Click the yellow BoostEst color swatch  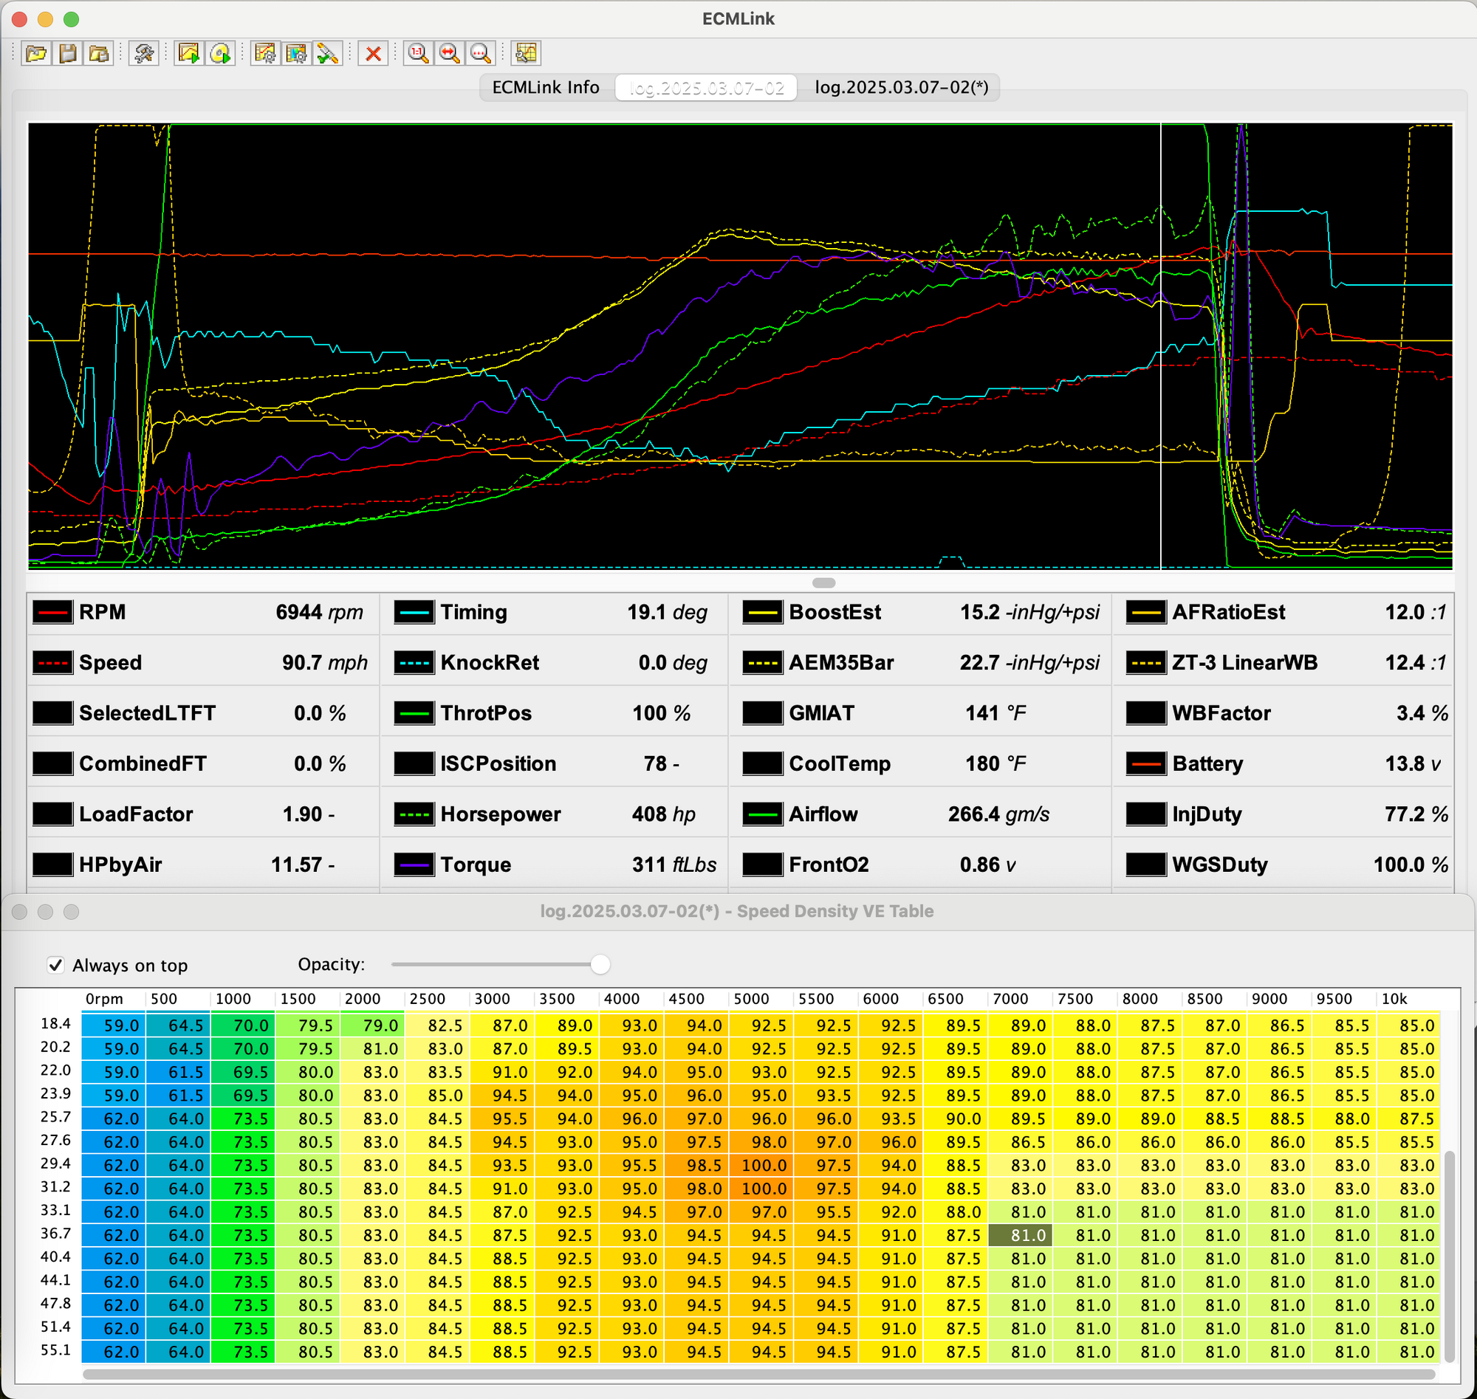[762, 612]
